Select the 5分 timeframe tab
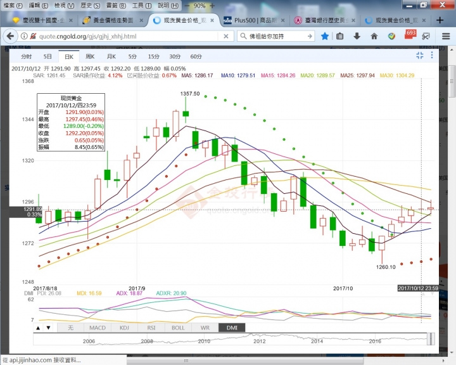 point(132,56)
